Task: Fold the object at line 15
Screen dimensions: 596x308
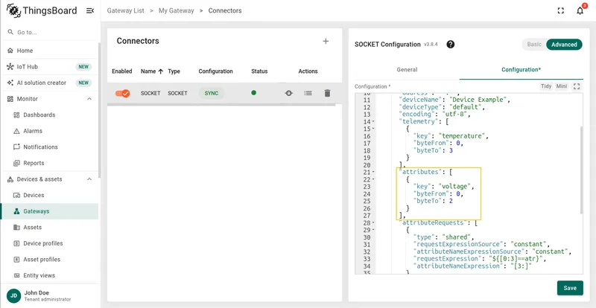Action: 373,129
